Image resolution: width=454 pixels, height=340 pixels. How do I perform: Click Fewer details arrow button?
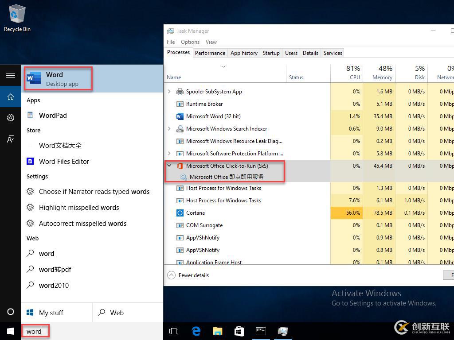[x=172, y=275]
